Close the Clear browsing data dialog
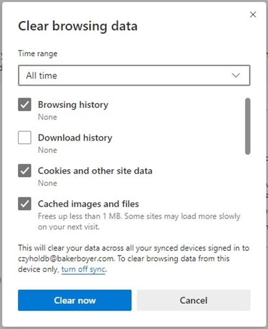The width and height of the screenshot is (268, 329). click(x=253, y=15)
